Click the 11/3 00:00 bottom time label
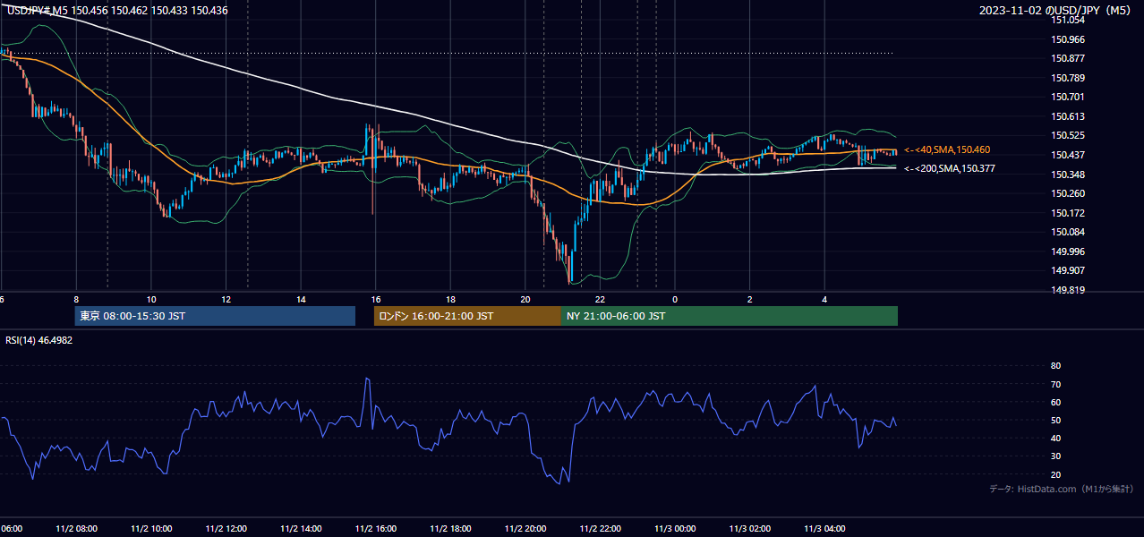1144x537 pixels. point(675,529)
